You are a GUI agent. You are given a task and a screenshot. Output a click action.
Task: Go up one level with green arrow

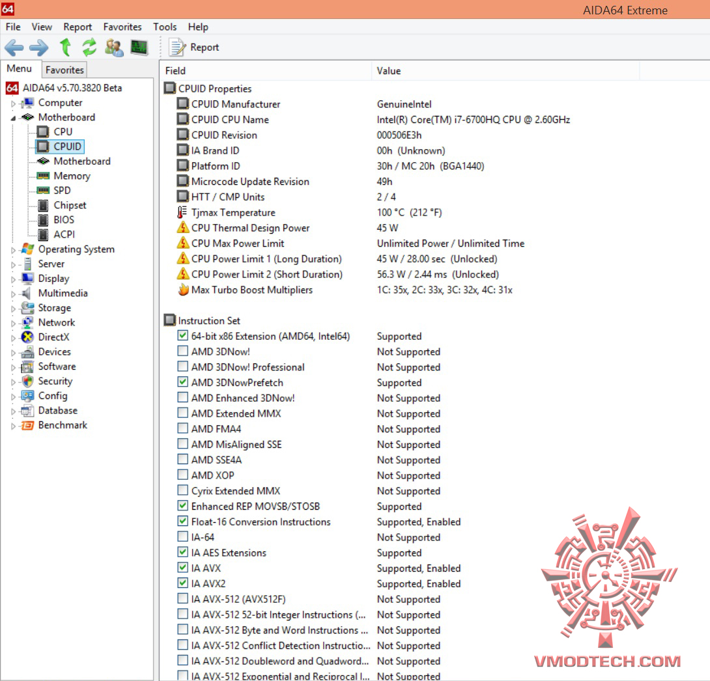tap(66, 47)
